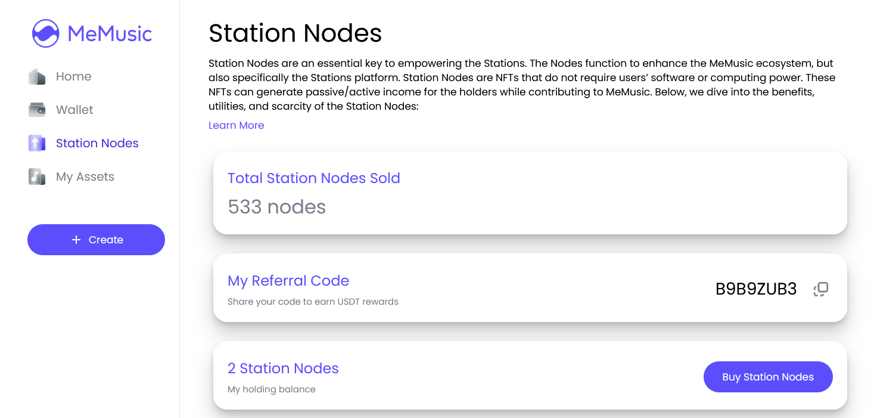The width and height of the screenshot is (874, 418).
Task: Go to My Assets page
Action: 85,177
